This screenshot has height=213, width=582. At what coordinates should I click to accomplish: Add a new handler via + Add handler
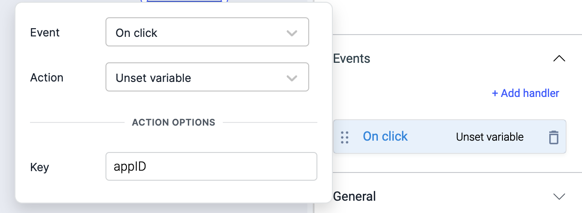[525, 93]
